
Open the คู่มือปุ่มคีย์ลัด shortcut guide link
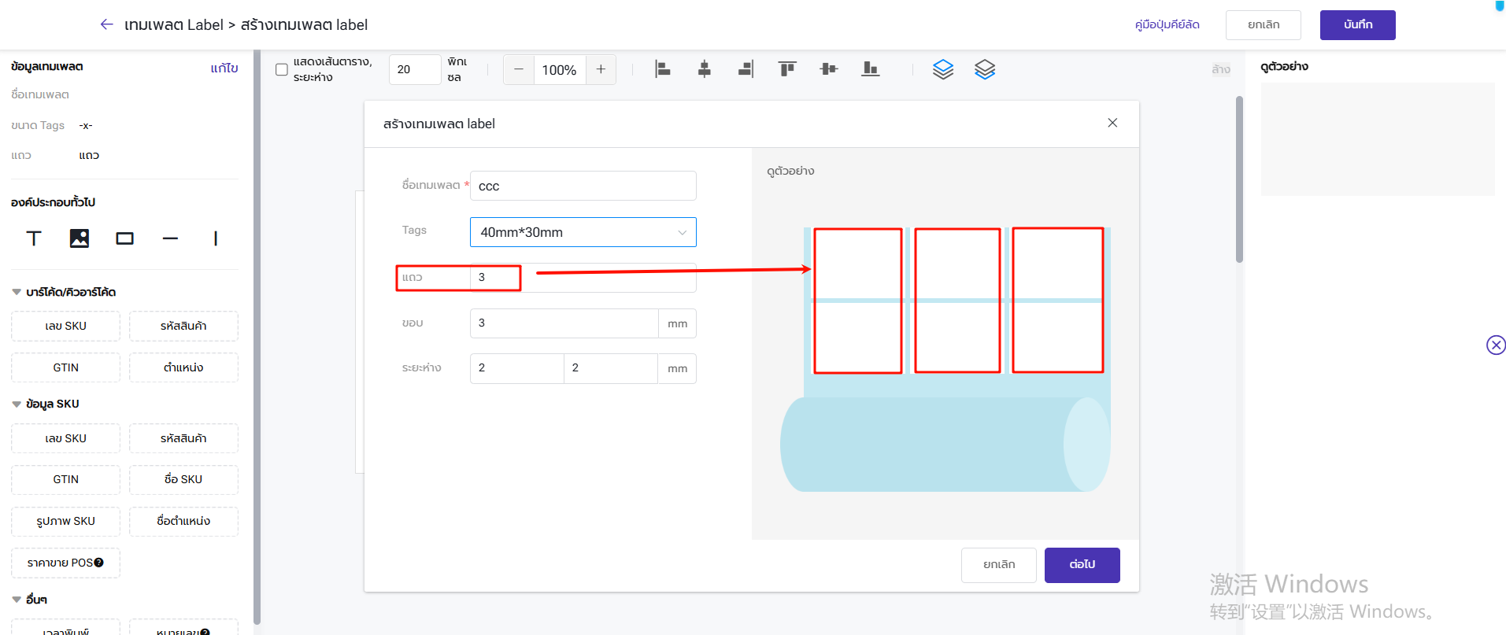[1167, 25]
